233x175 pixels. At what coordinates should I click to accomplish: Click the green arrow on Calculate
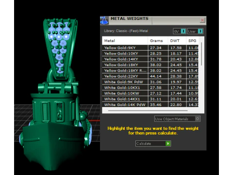[x=168, y=143]
